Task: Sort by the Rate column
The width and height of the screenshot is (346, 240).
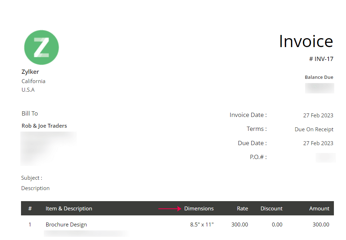Action: click(242, 209)
